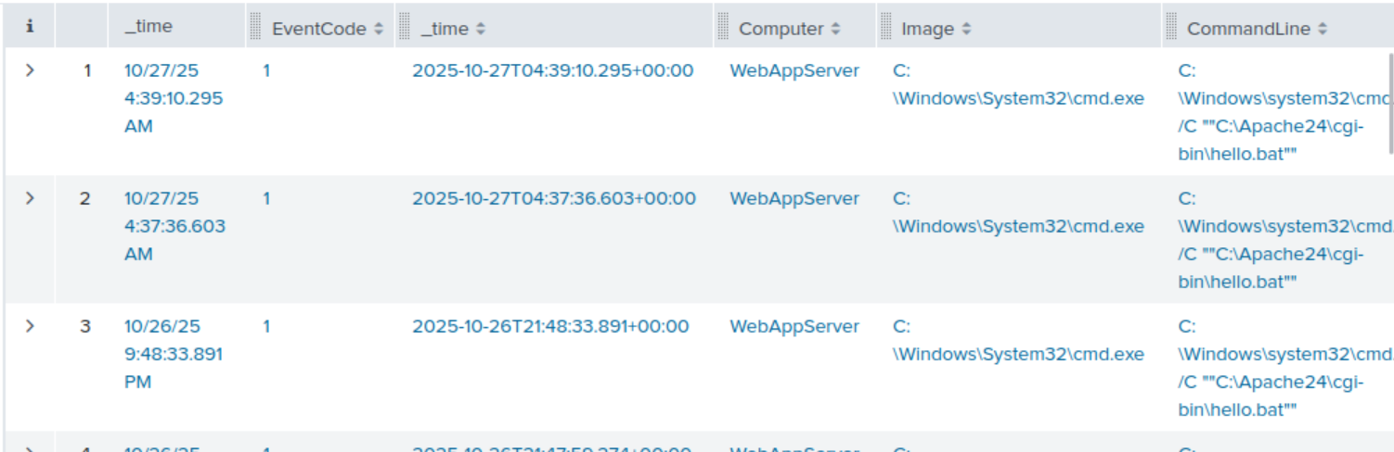
Task: Click the info 'i' column header
Action: point(30,27)
